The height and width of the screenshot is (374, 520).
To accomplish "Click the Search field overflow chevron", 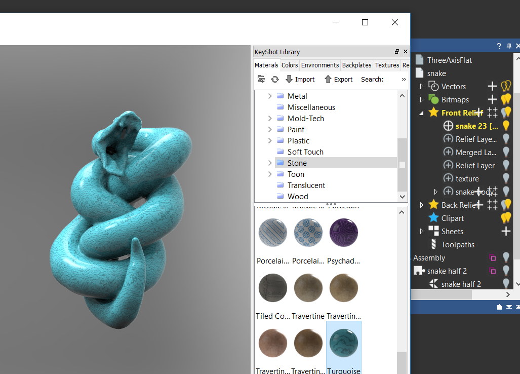I will click(404, 80).
